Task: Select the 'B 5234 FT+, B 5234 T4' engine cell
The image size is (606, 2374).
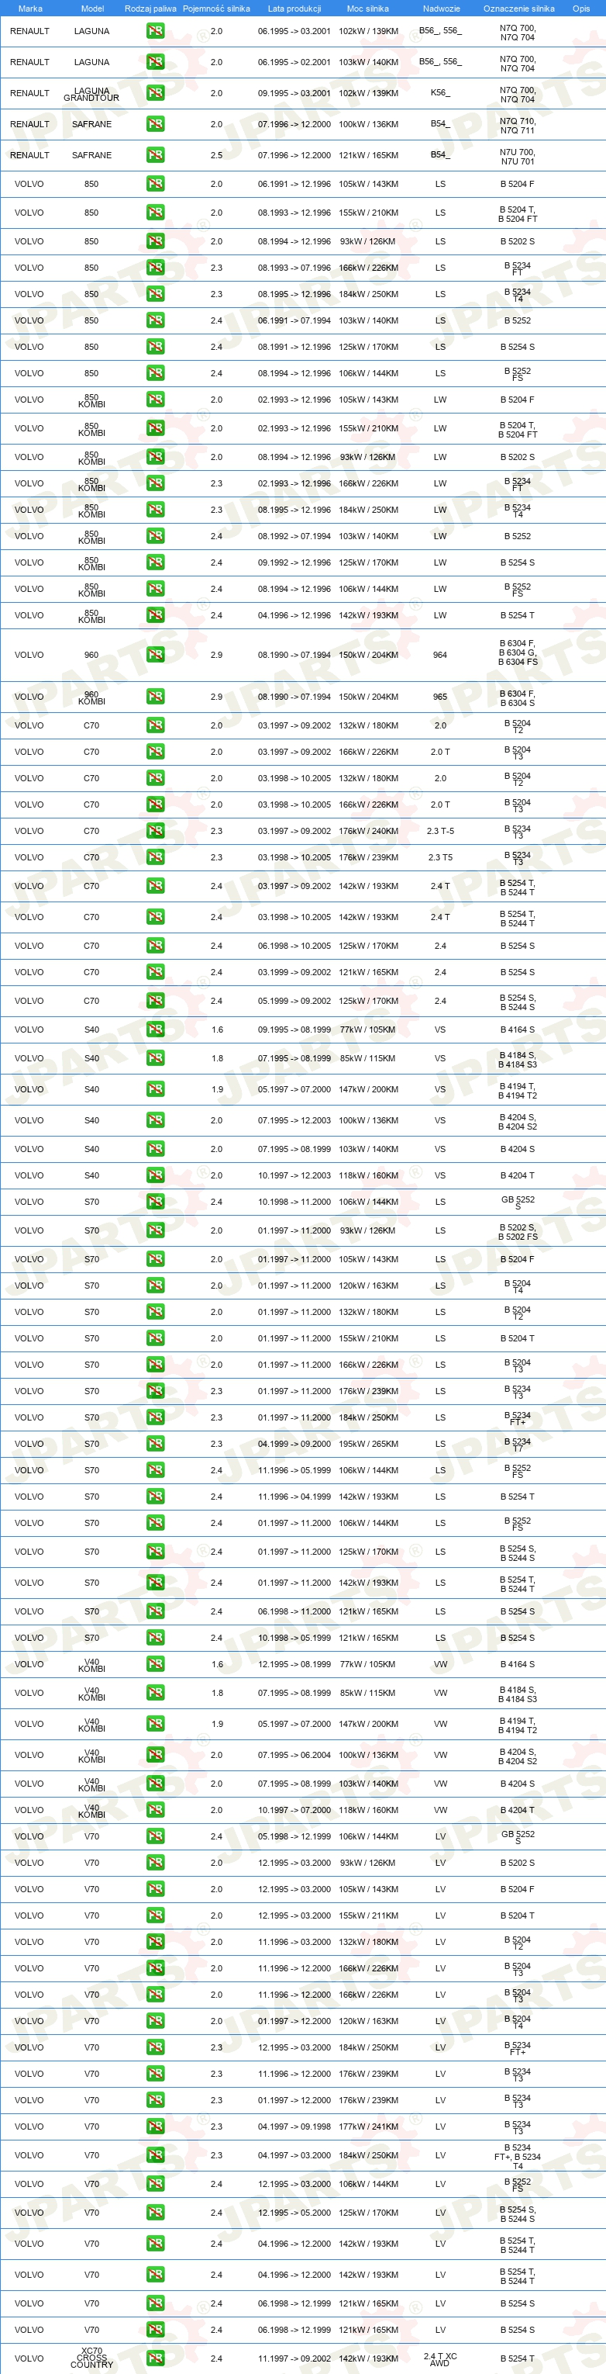Action: click(518, 2157)
